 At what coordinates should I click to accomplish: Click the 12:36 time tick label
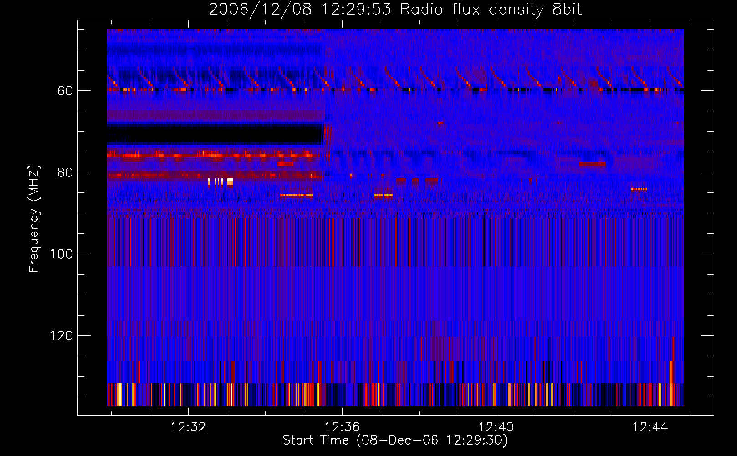(x=342, y=427)
